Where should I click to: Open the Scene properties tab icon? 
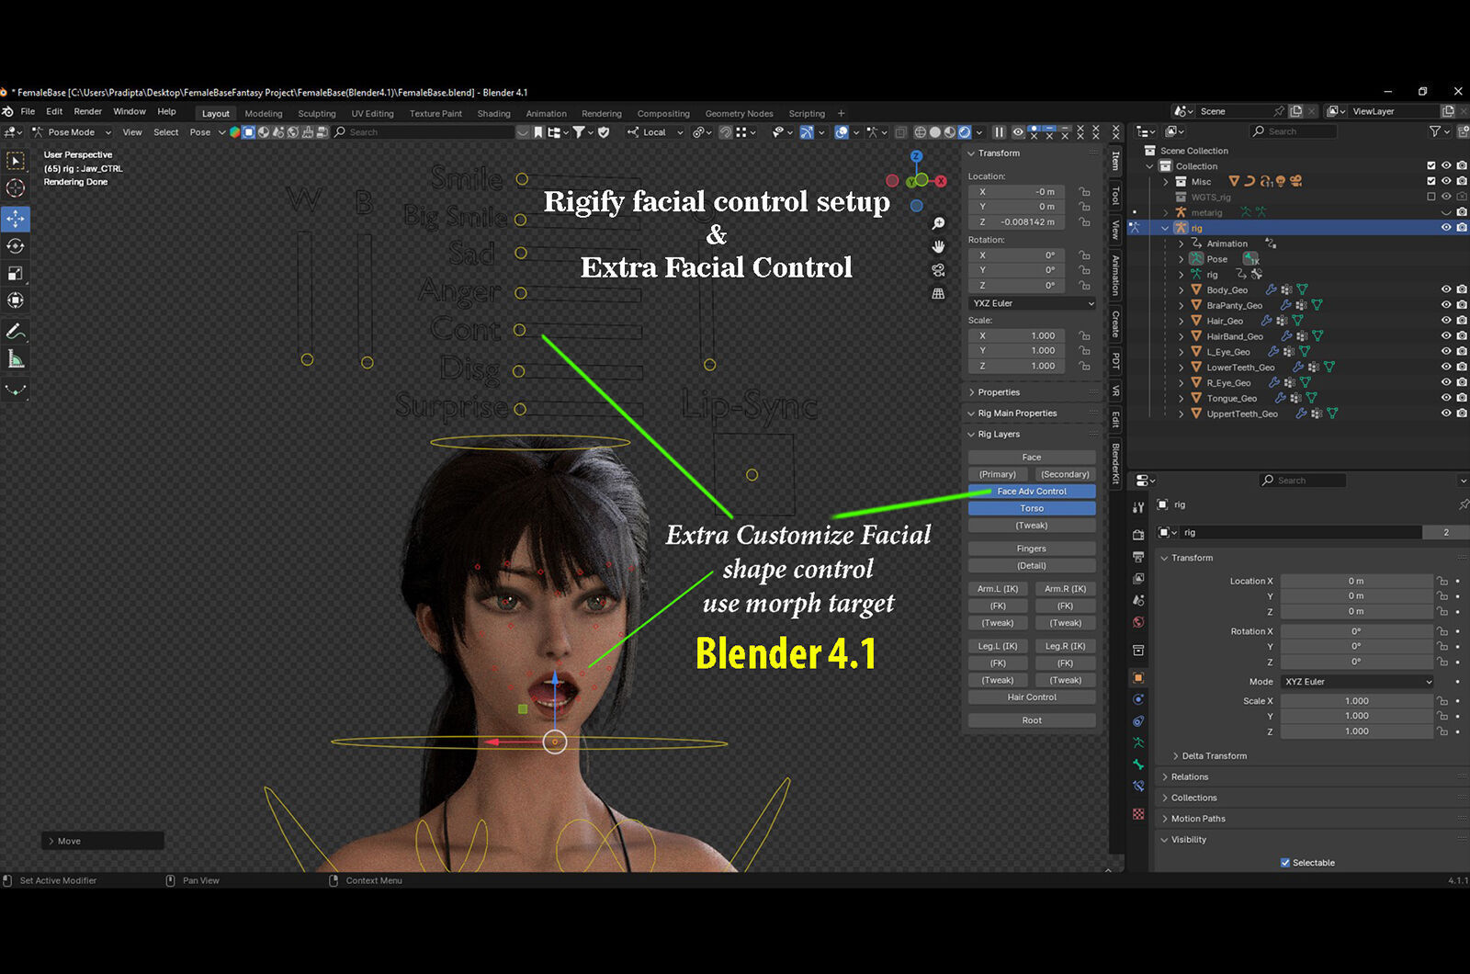coord(1138,600)
